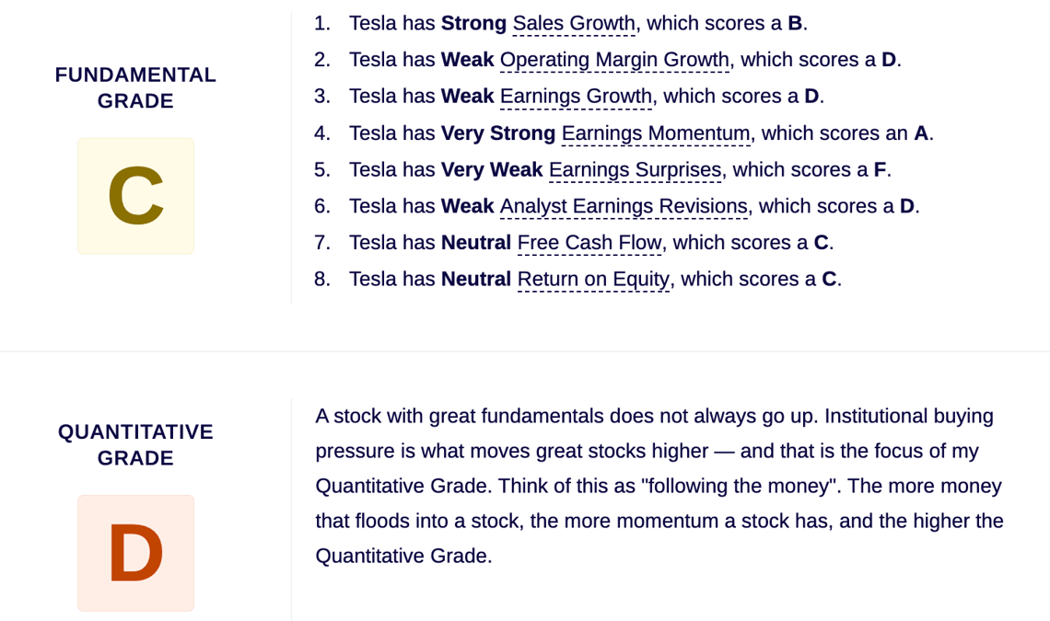Open the Free Cash Flow term link

click(x=590, y=243)
